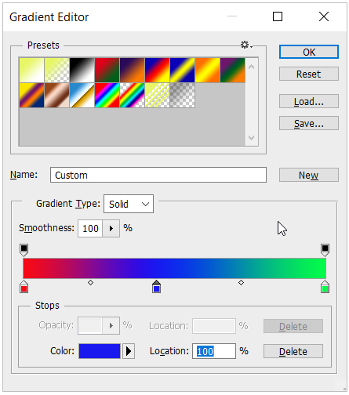The height and width of the screenshot is (395, 349).
Task: Maximize the Gradient Editor window
Action: pyautogui.click(x=278, y=16)
